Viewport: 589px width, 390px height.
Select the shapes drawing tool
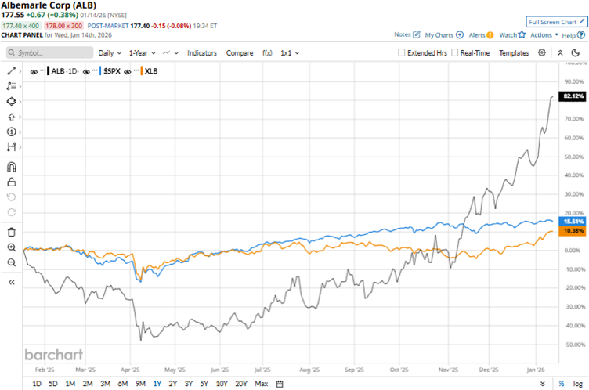pyautogui.click(x=11, y=102)
